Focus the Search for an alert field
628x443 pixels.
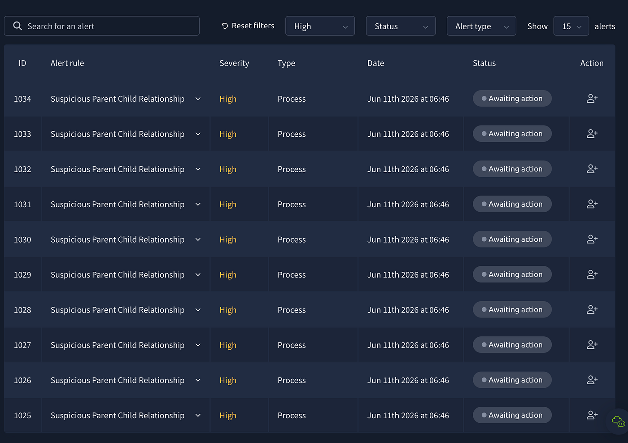[102, 26]
